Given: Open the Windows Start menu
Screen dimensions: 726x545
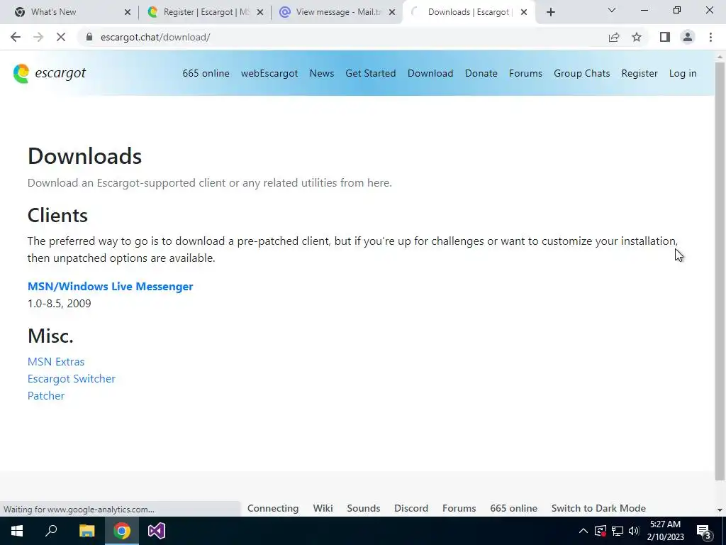Looking at the screenshot, I should click(17, 531).
